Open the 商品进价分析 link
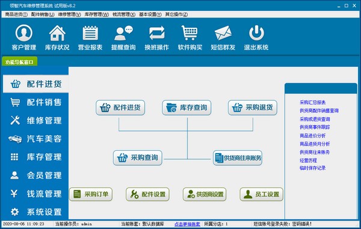 tap(312, 136)
